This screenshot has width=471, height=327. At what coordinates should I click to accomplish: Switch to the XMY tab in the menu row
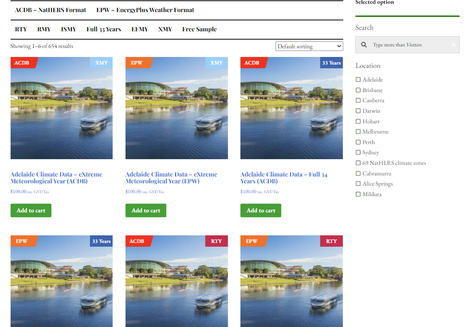[x=165, y=29]
